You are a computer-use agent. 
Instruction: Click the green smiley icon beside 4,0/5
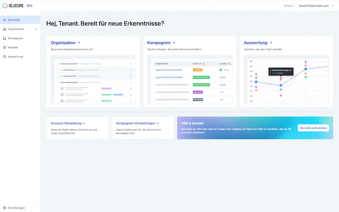[x=221, y=70]
